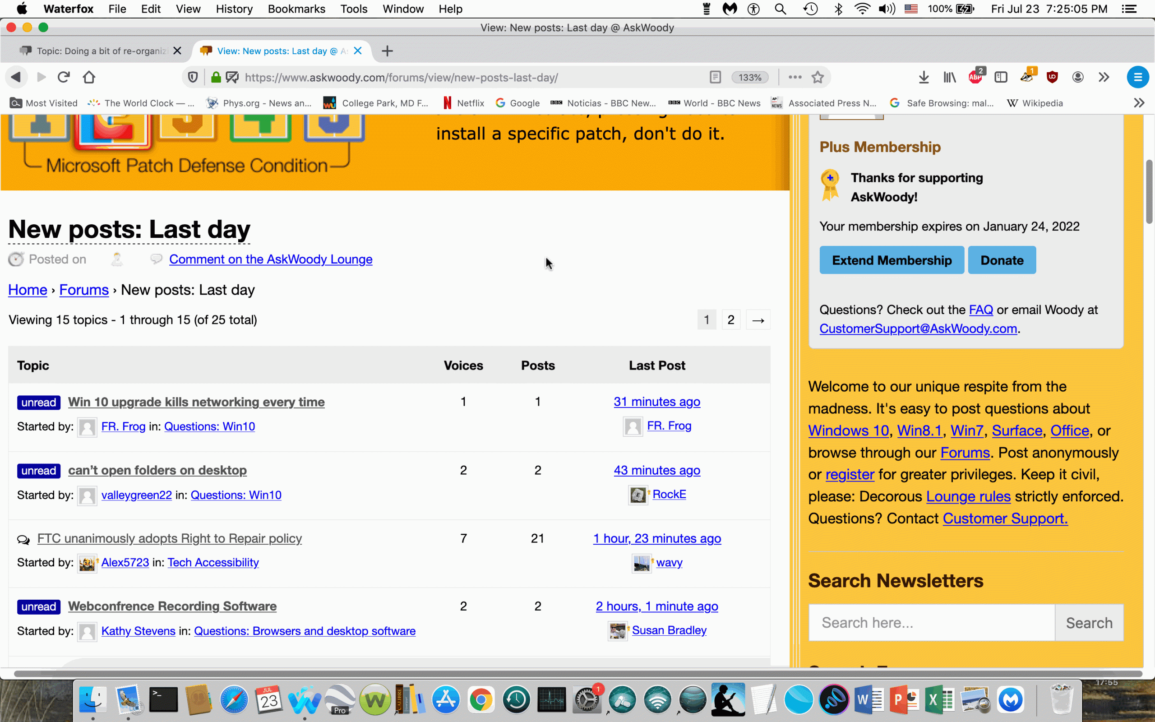The width and height of the screenshot is (1155, 722).
Task: Open Safari from the Dock
Action: coord(234,700)
